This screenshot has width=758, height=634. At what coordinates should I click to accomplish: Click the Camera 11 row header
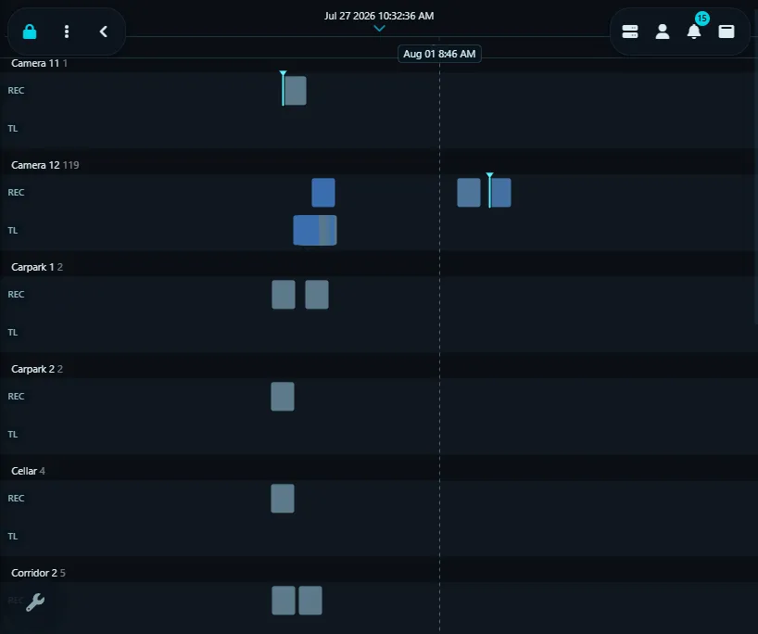pyautogui.click(x=379, y=63)
